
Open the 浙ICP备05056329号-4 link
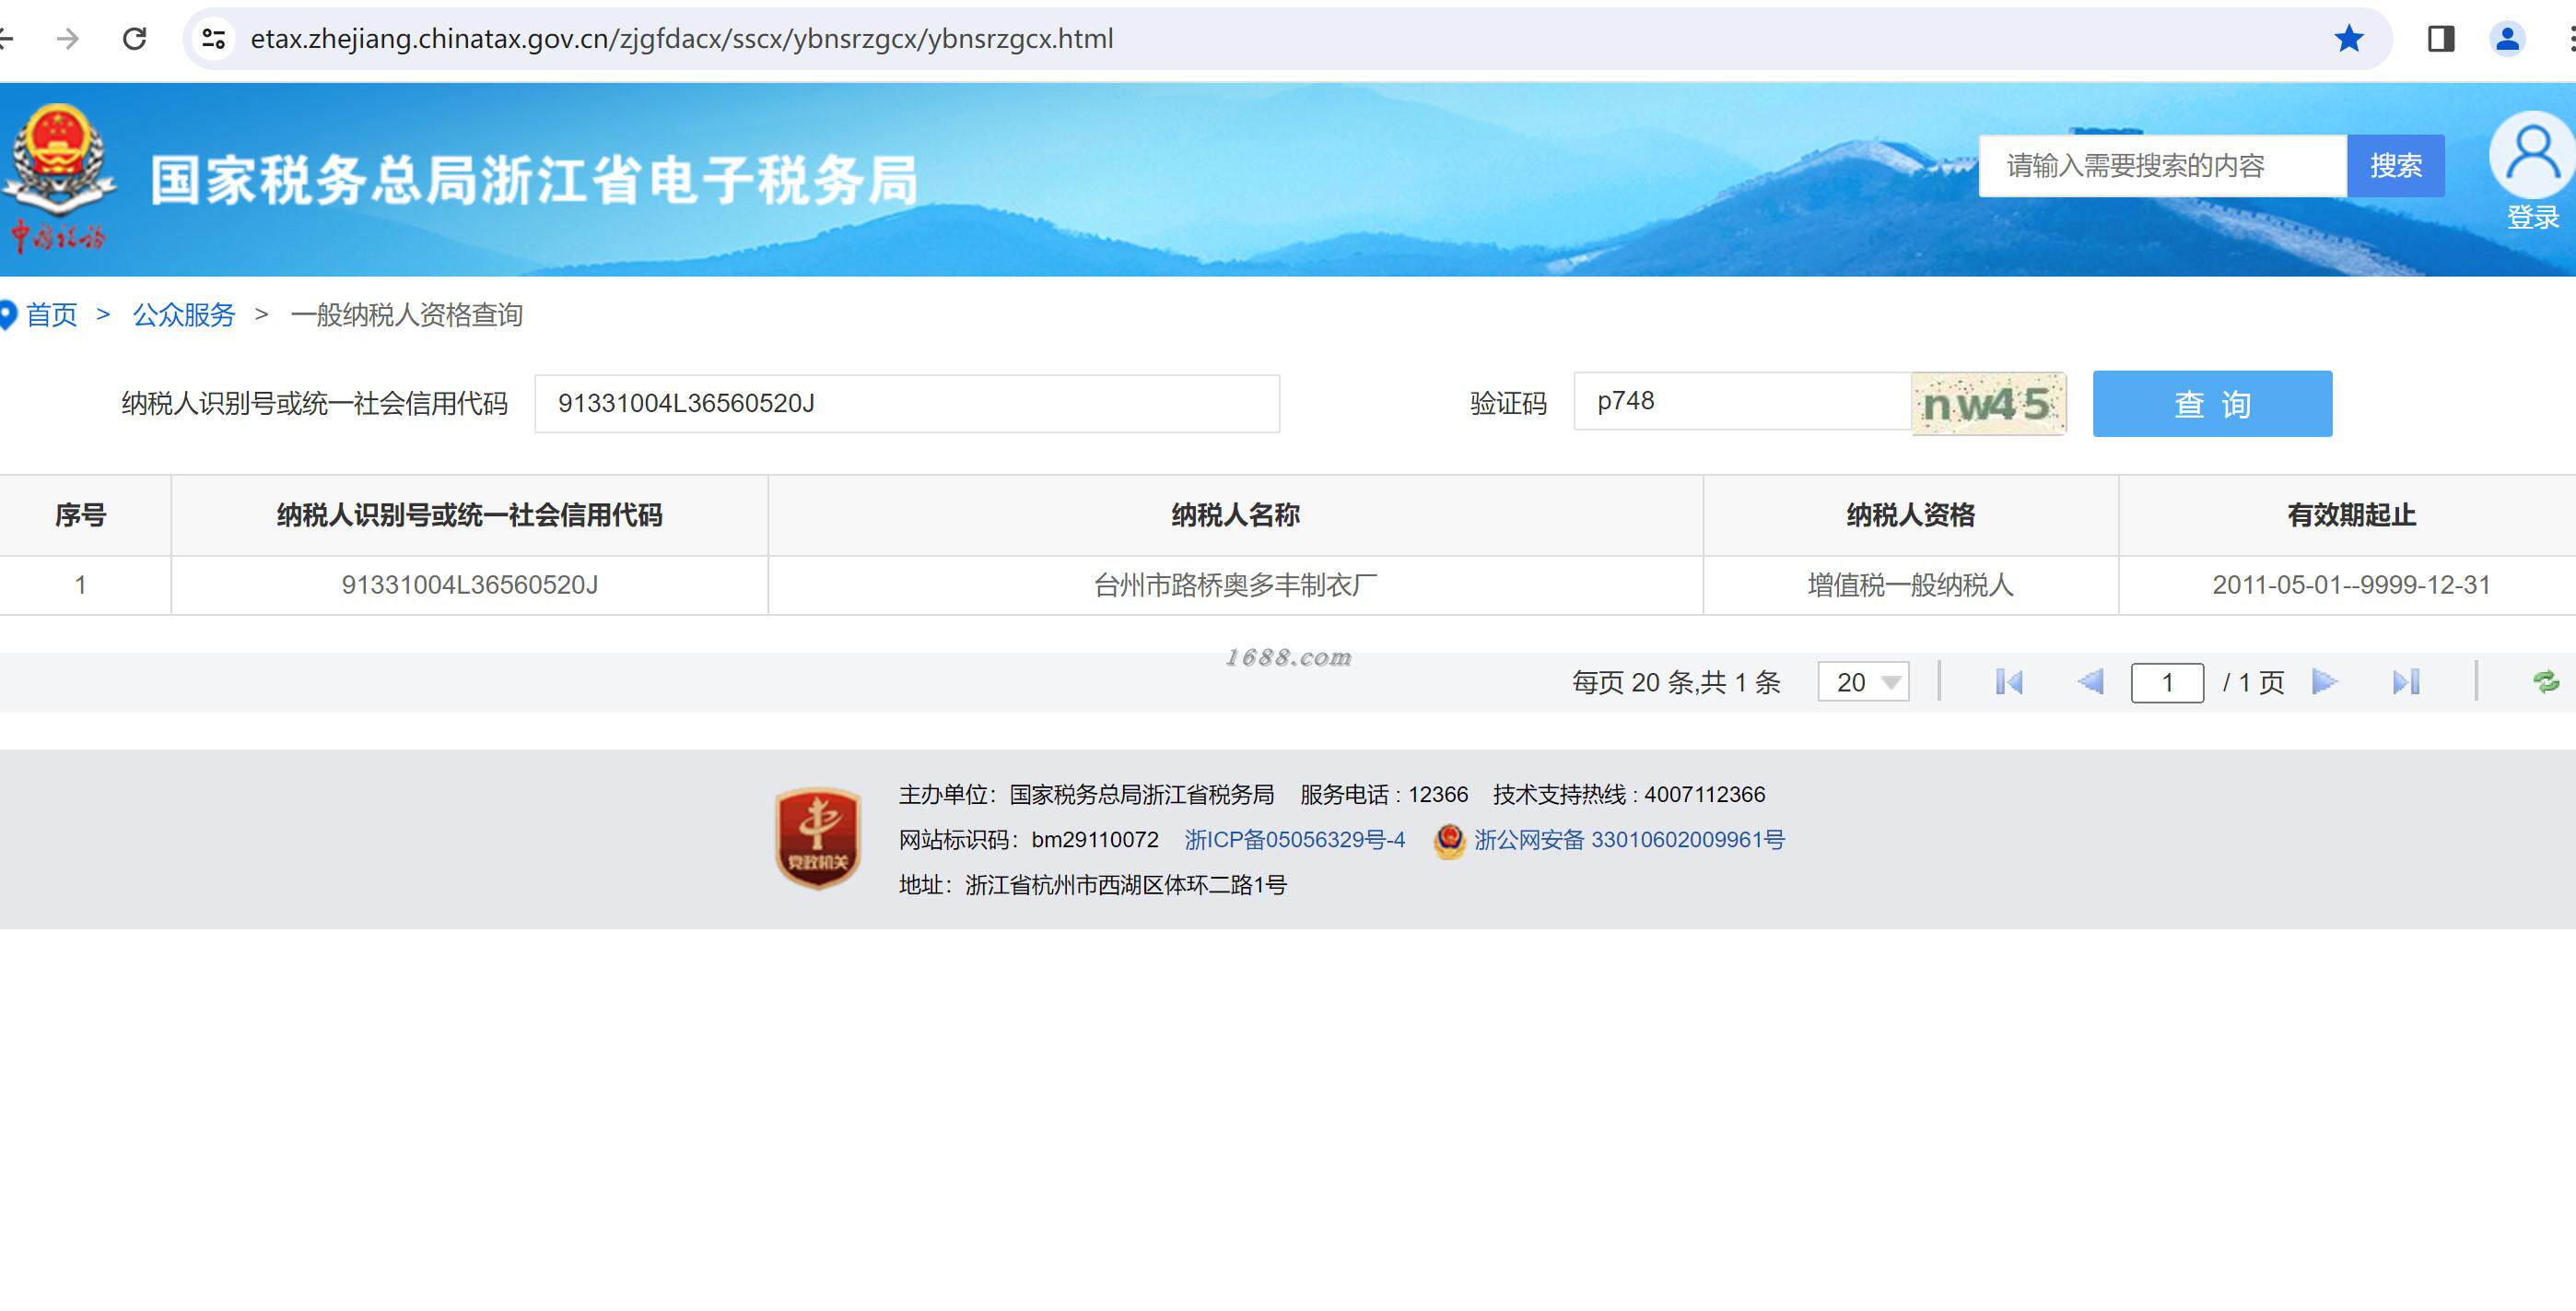(x=1294, y=840)
